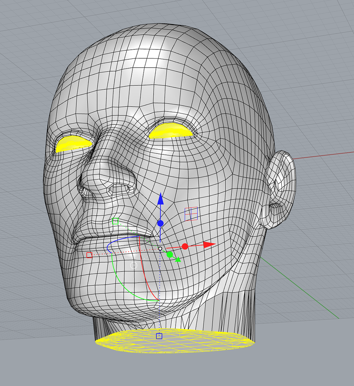Click the white gumball origin circle
Screen dimensions: 354x386
point(161,249)
